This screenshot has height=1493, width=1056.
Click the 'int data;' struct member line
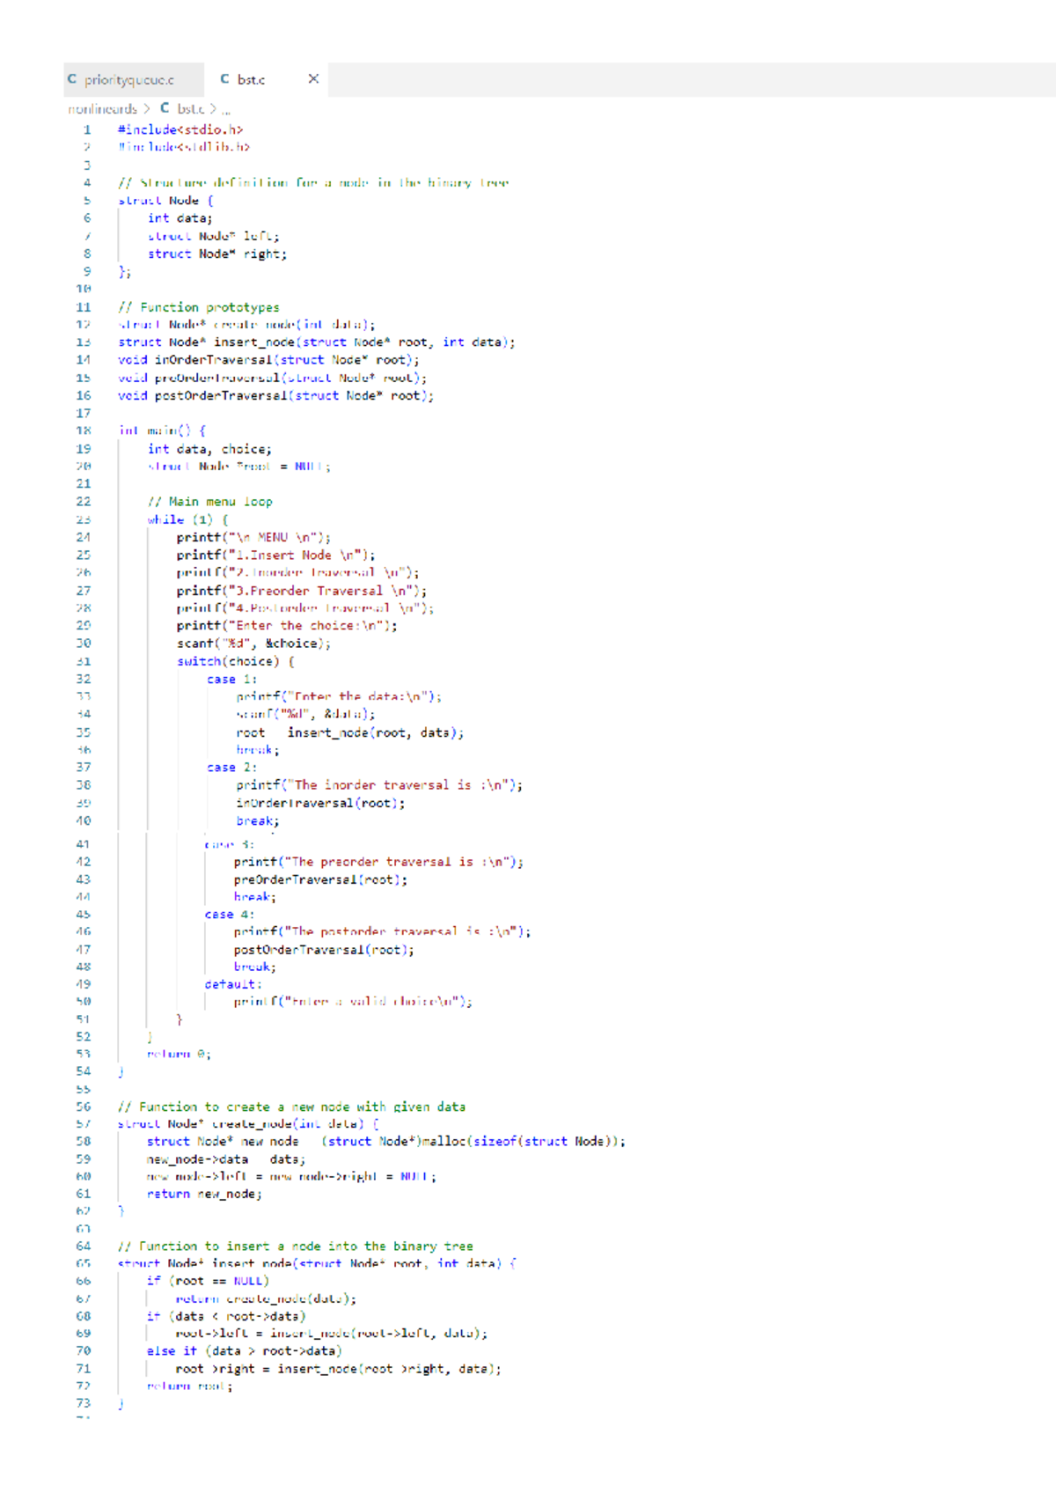click(180, 218)
